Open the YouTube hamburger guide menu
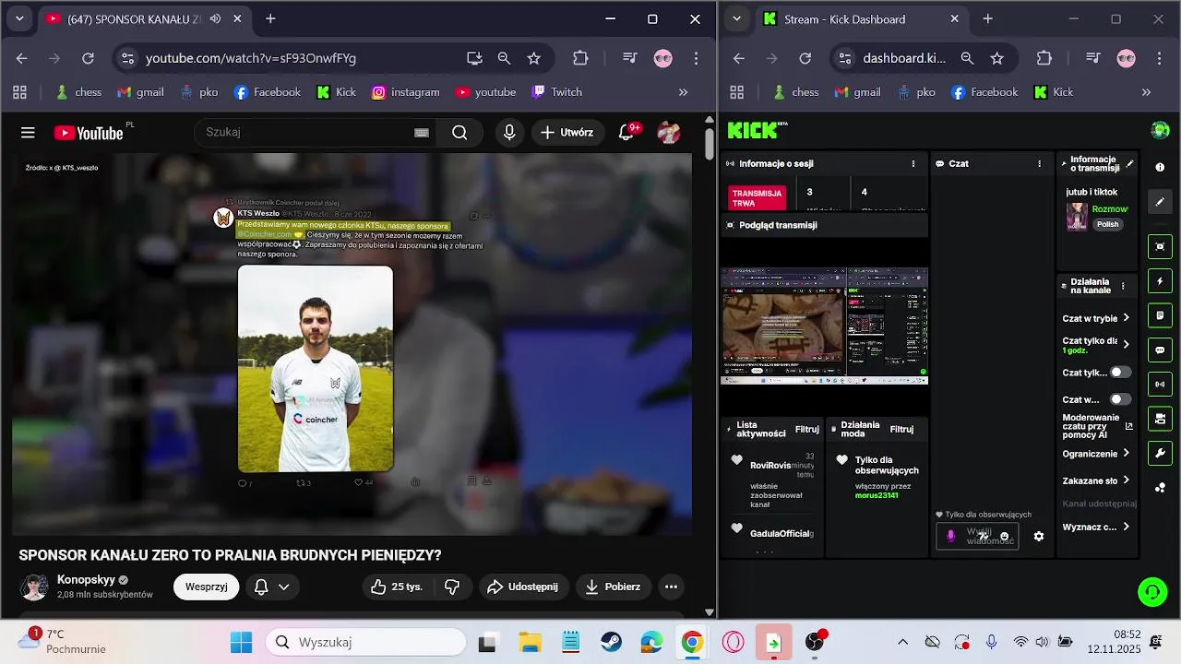The height and width of the screenshot is (664, 1181). pos(28,133)
